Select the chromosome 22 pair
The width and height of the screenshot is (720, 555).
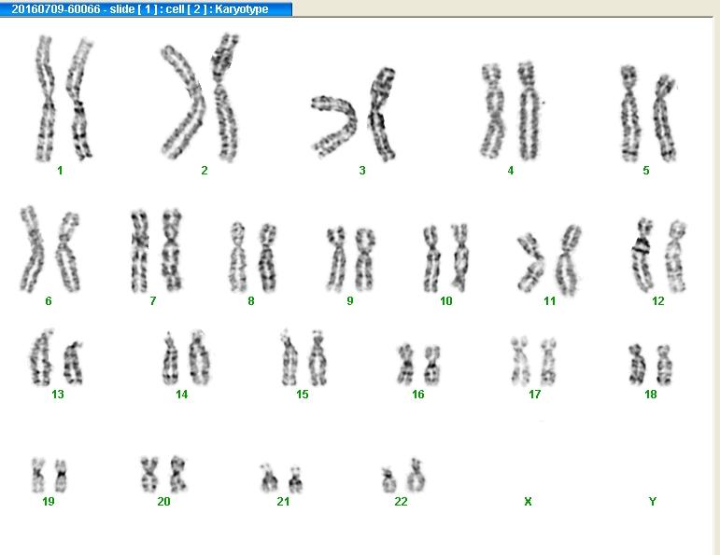coord(403,475)
